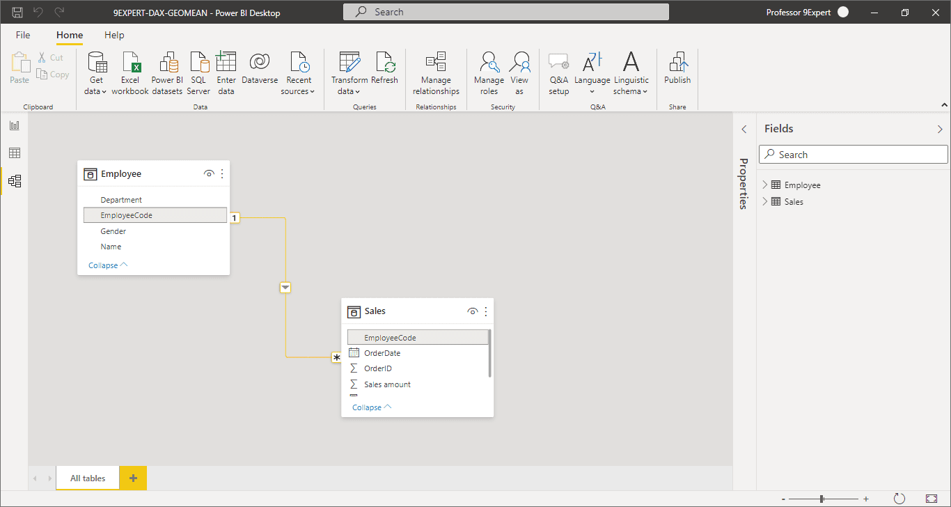951x507 pixels.
Task: Expand the Sales table in Fields pane
Action: tap(765, 202)
